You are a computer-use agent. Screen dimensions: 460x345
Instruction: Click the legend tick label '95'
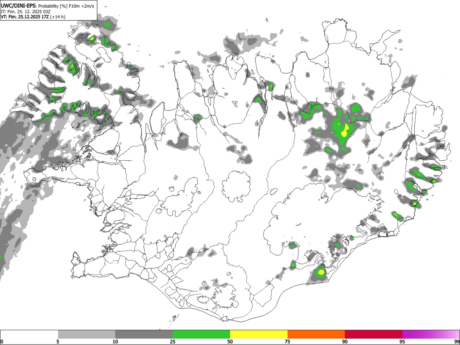402,341
